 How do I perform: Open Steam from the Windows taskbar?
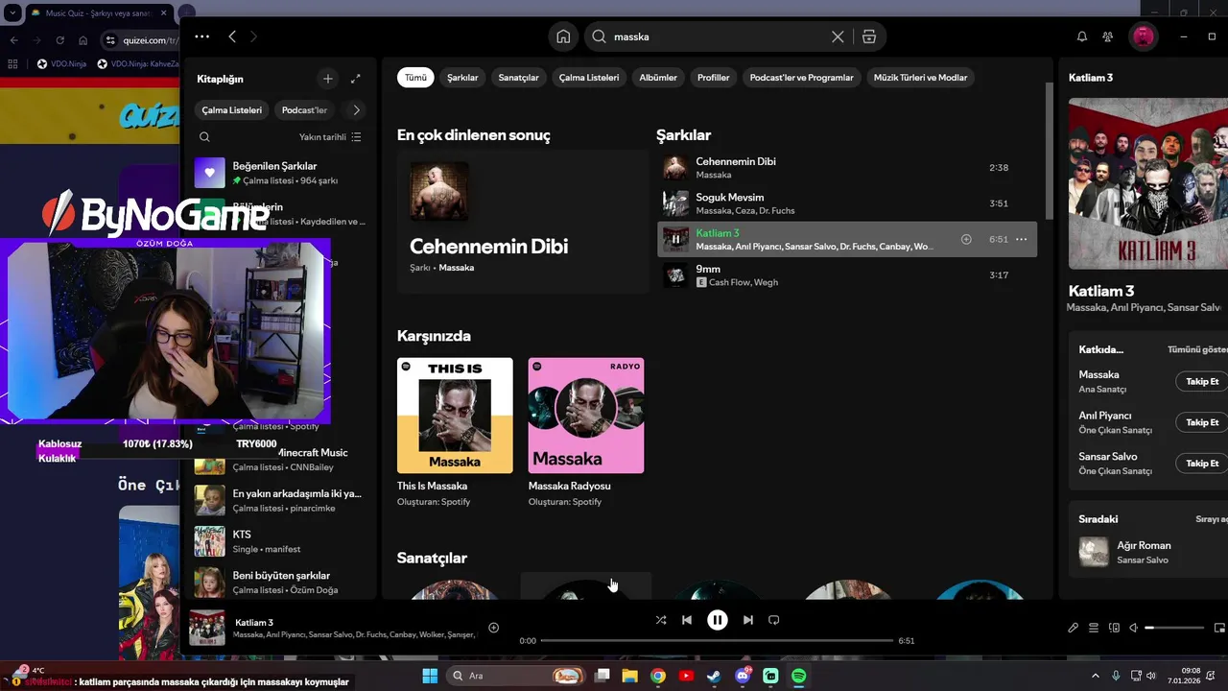coord(714,676)
